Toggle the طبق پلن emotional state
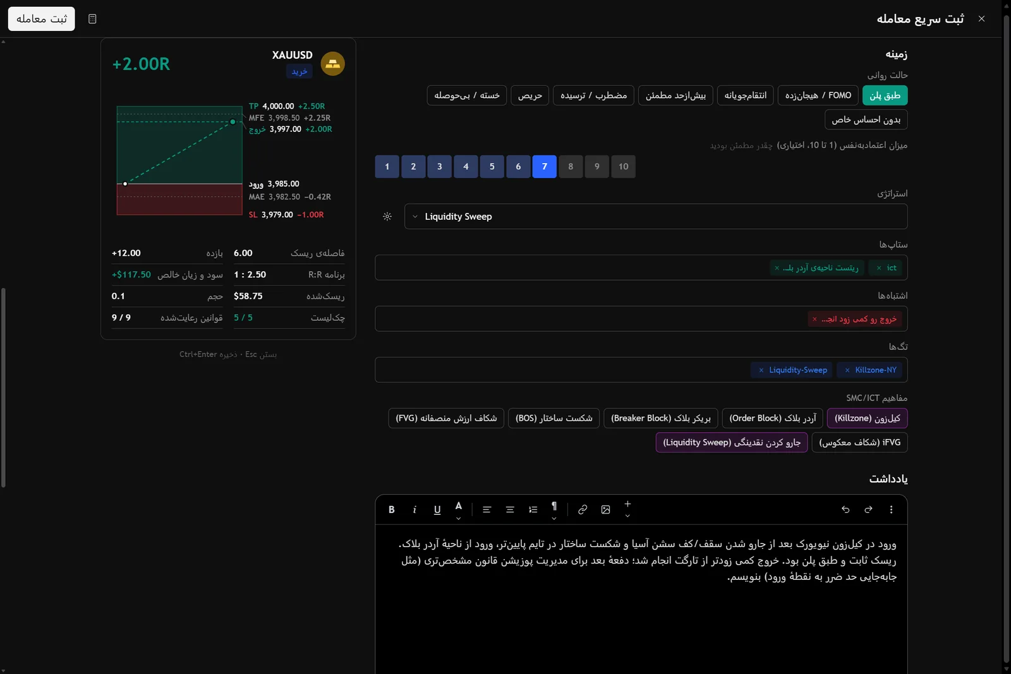Image resolution: width=1011 pixels, height=674 pixels. [885, 95]
